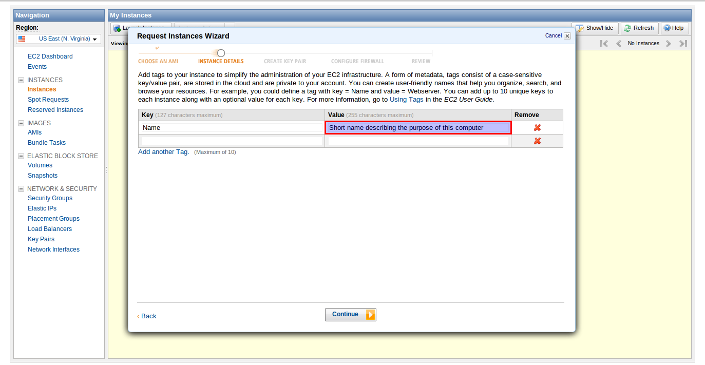Screen dimensions: 705x365
Task: Select Instances in navigation
Action: (x=42, y=89)
